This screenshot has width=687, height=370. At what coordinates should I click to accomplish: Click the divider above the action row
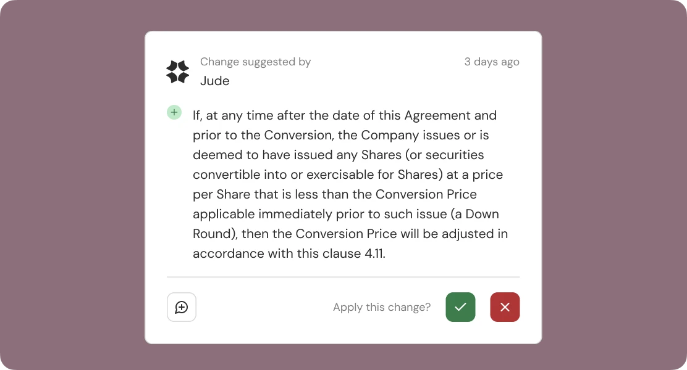[343, 276]
